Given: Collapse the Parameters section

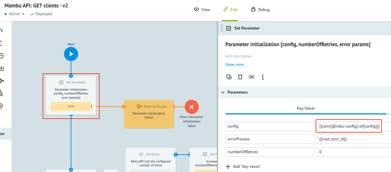Looking at the screenshot, I should [x=223, y=92].
